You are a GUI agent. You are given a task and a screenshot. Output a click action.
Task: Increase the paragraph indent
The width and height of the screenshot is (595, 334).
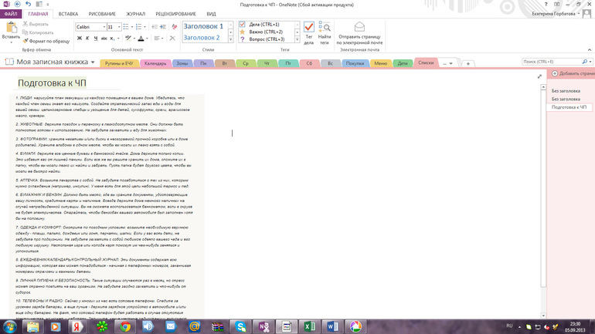pyautogui.click(x=163, y=27)
